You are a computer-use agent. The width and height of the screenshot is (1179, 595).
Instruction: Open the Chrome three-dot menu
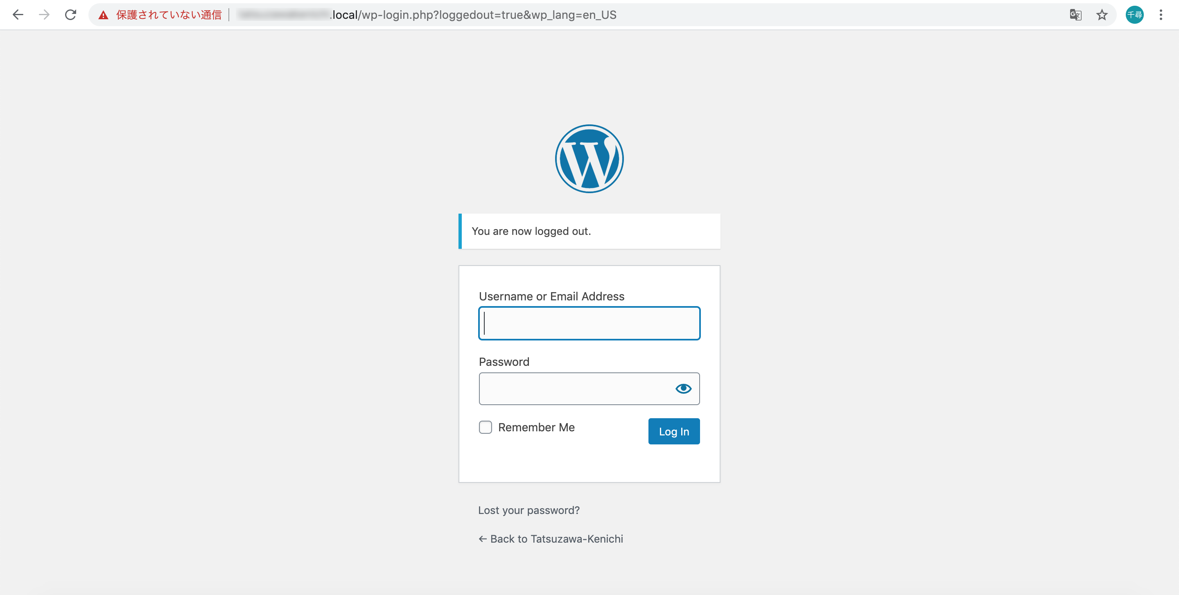pyautogui.click(x=1161, y=15)
